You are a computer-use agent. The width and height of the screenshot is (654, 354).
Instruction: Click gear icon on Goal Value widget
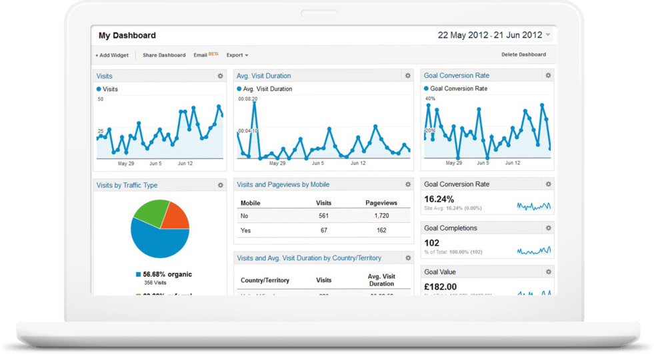tap(548, 272)
